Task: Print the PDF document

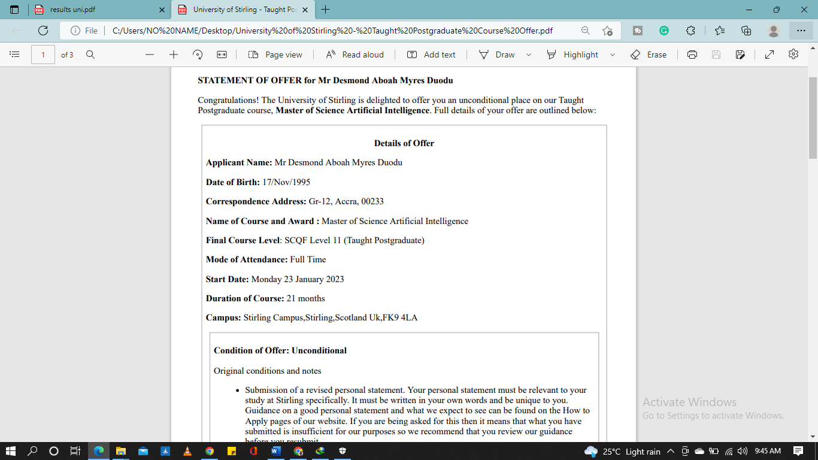Action: (x=692, y=55)
